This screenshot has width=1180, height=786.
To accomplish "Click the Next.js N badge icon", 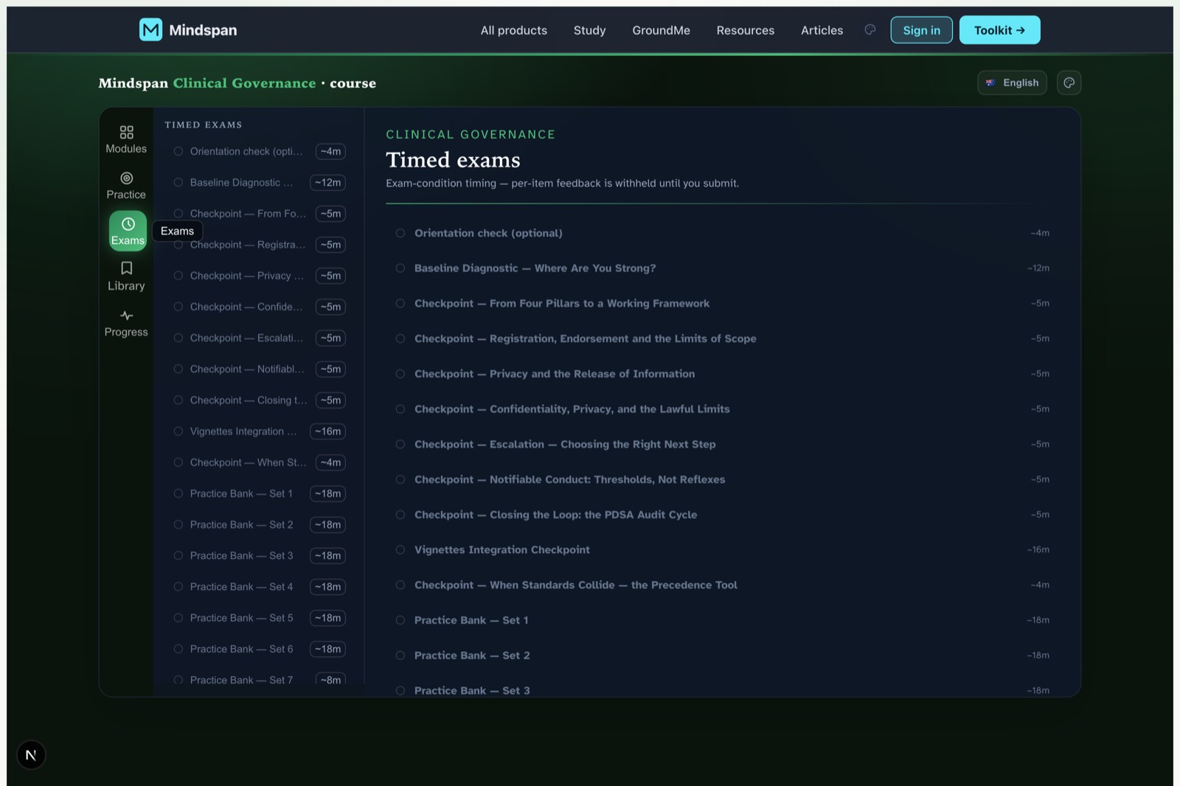I will pyautogui.click(x=31, y=754).
